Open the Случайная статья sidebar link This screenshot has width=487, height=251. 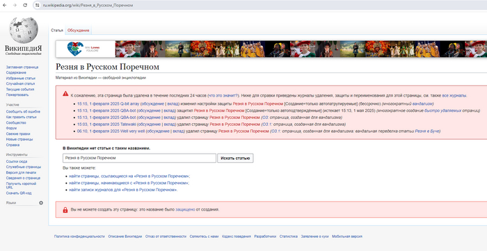coord(20,83)
